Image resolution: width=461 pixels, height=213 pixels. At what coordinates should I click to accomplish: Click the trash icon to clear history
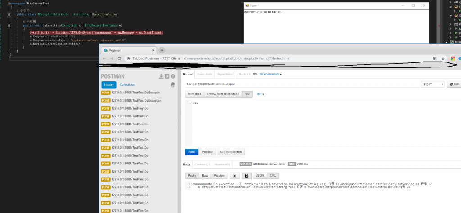[172, 84]
